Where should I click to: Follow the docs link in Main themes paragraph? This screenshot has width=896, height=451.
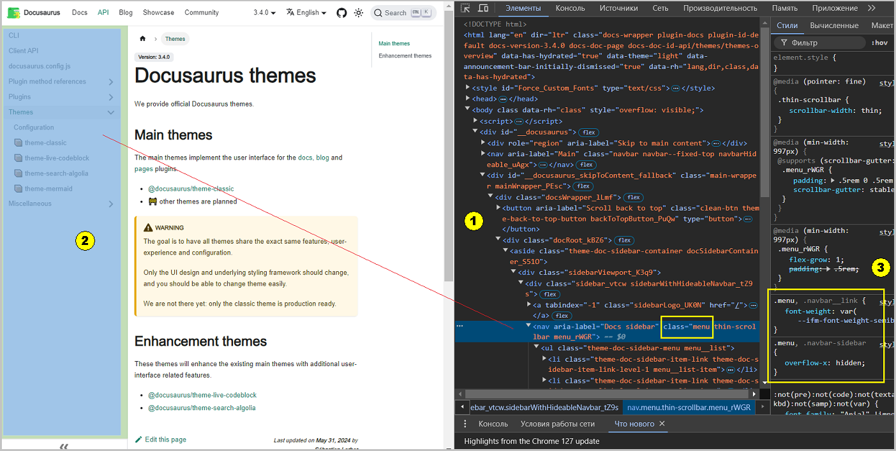(305, 158)
